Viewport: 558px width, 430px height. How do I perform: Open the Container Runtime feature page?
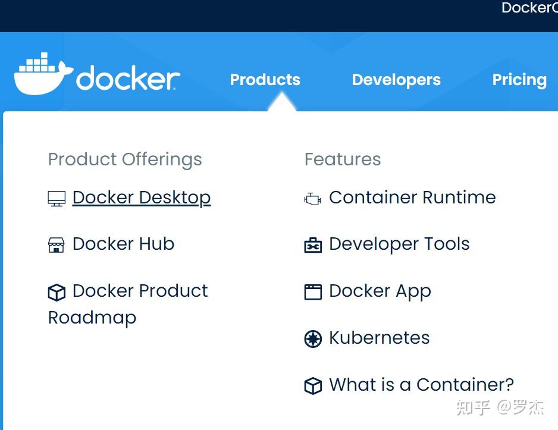click(412, 197)
